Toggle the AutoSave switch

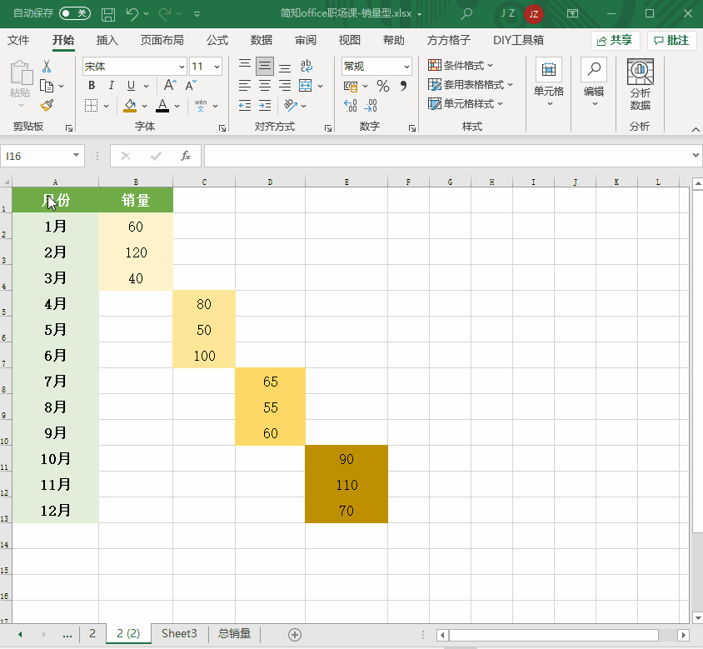coord(75,13)
